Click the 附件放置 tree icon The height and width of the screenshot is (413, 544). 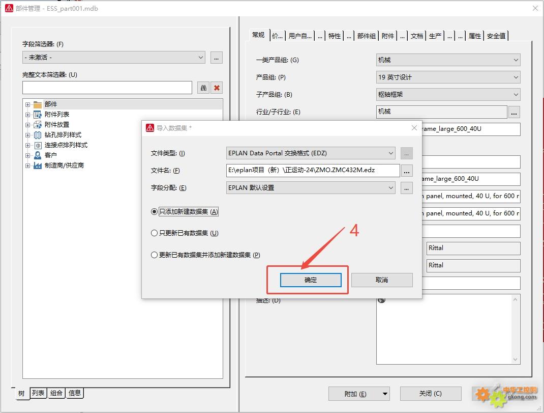(x=38, y=124)
